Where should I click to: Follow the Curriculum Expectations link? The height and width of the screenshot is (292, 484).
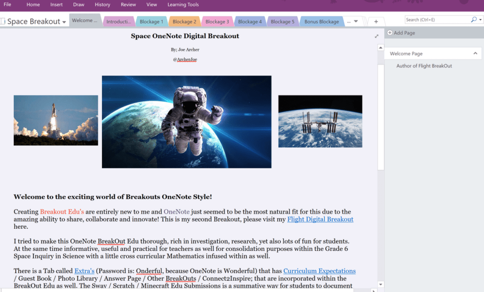point(320,271)
